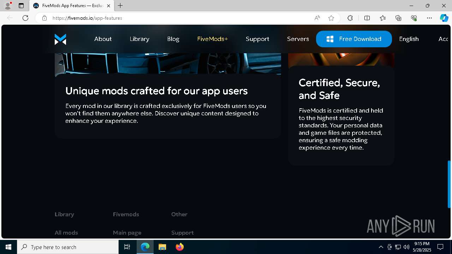This screenshot has height=254, width=452.
Task: Open File Explorer from taskbar
Action: click(x=162, y=247)
